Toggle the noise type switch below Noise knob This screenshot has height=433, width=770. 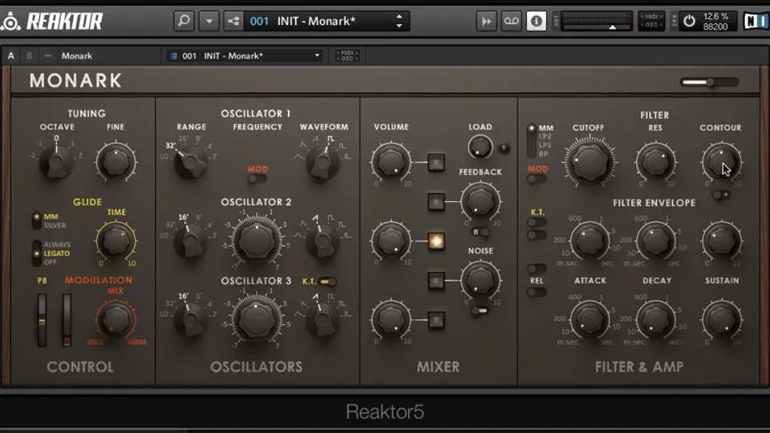click(x=480, y=311)
